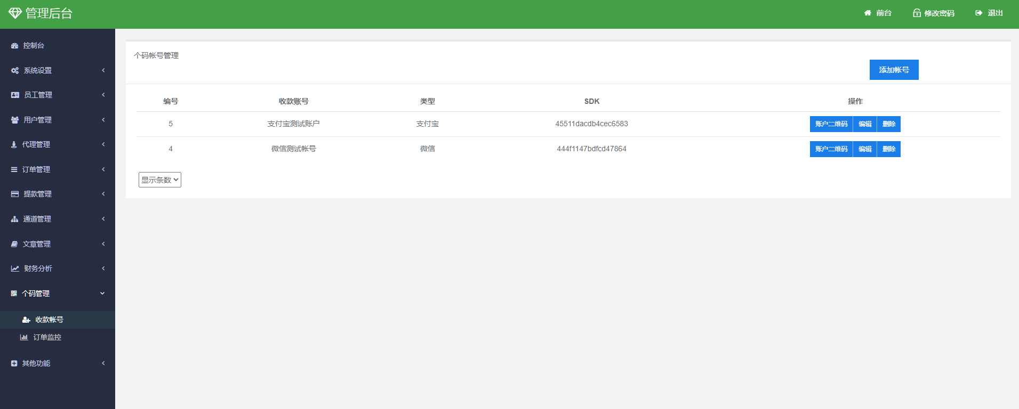The image size is (1019, 409).
Task: Open the 系统设置 menu label
Action: (38, 70)
